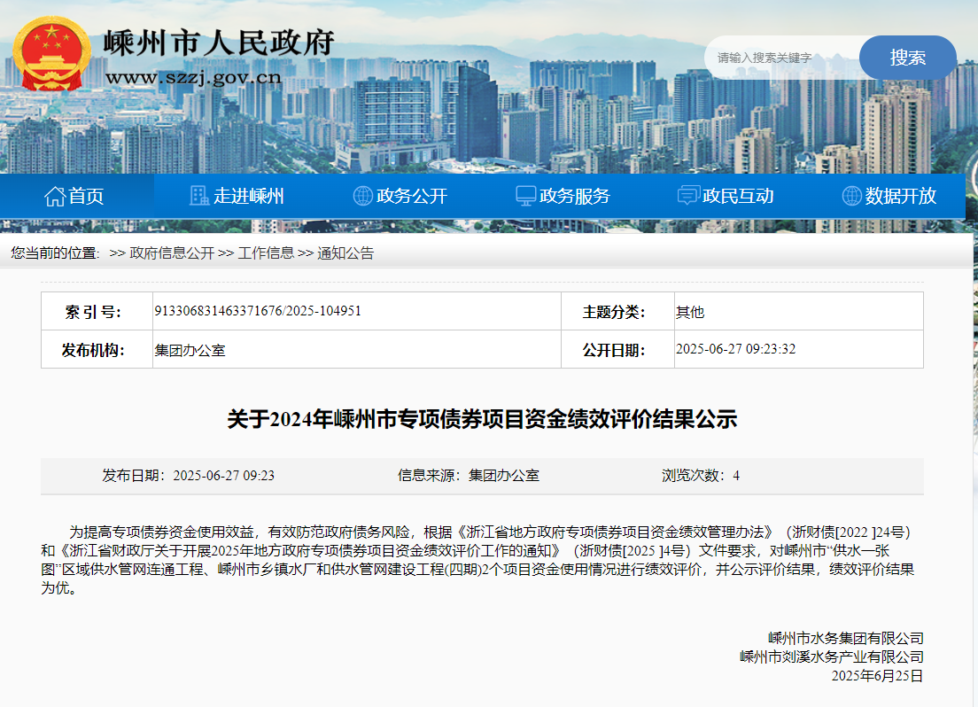The height and width of the screenshot is (707, 978).
Task: Click the home icon beside 首页
Action: (x=55, y=196)
